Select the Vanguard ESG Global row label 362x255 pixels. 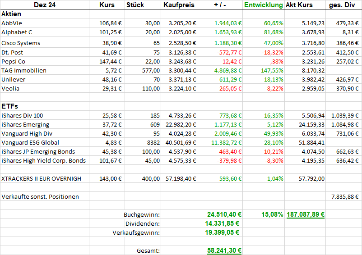30,142
